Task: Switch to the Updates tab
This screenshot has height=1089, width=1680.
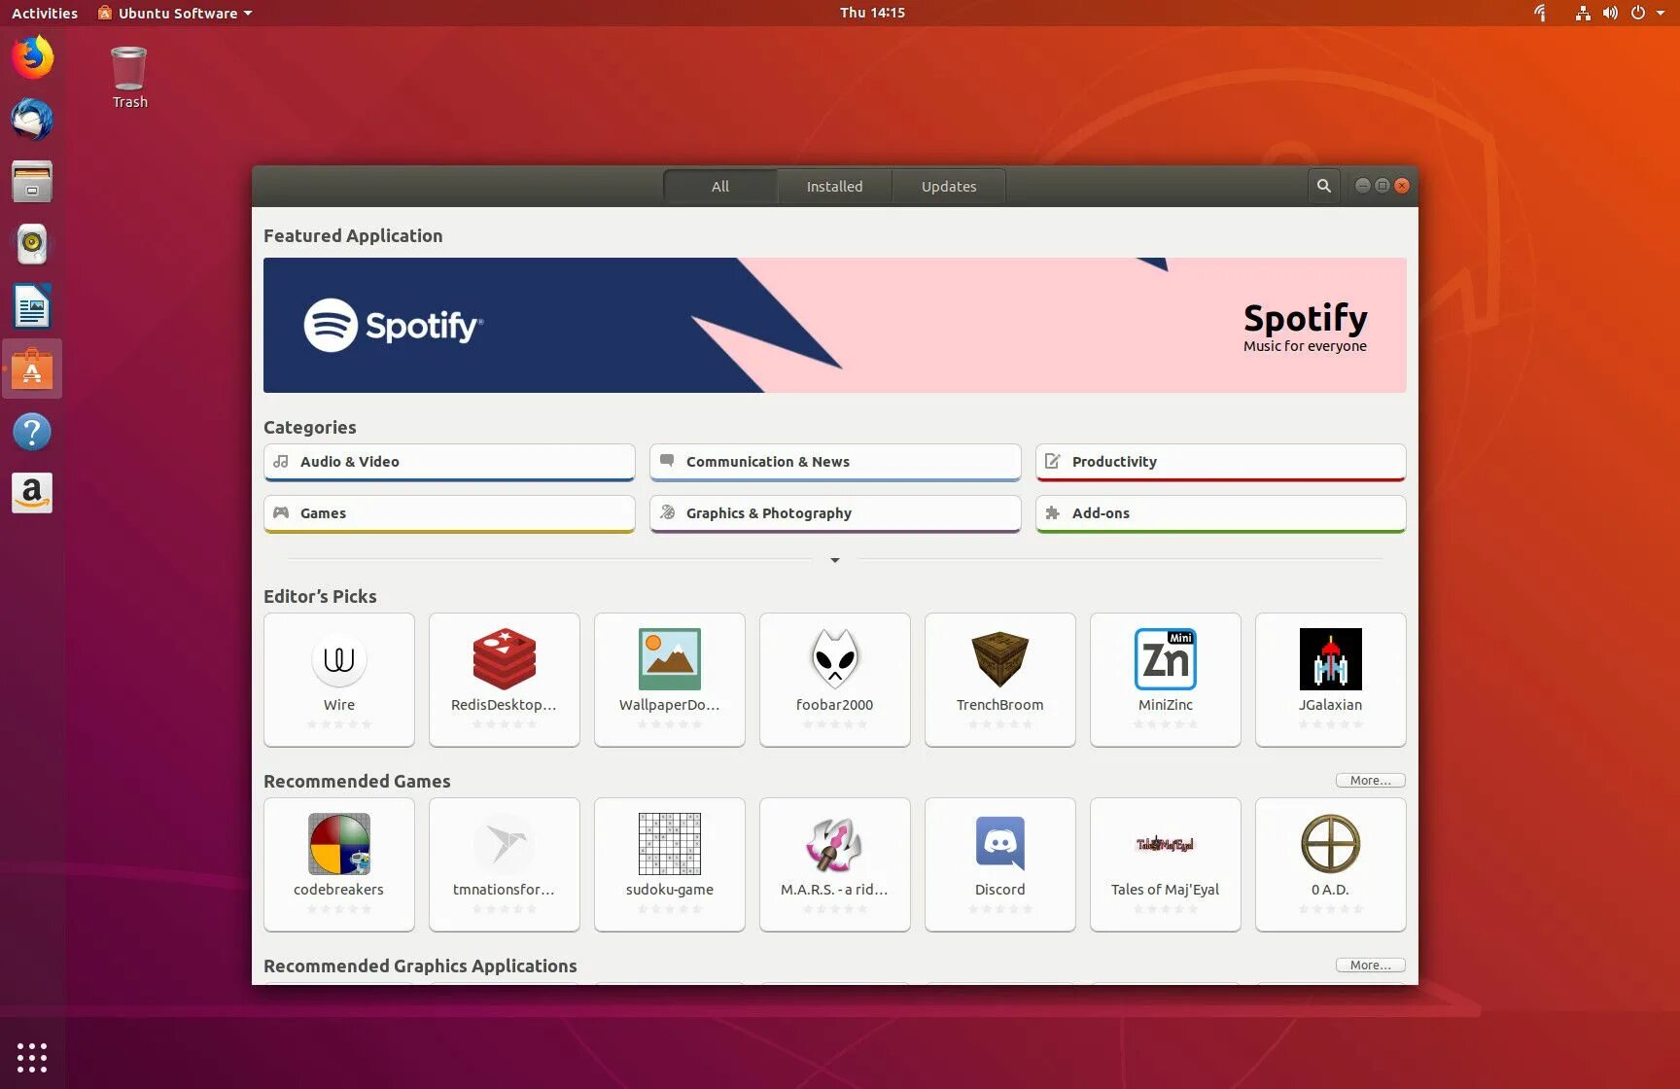Action: tap(949, 186)
